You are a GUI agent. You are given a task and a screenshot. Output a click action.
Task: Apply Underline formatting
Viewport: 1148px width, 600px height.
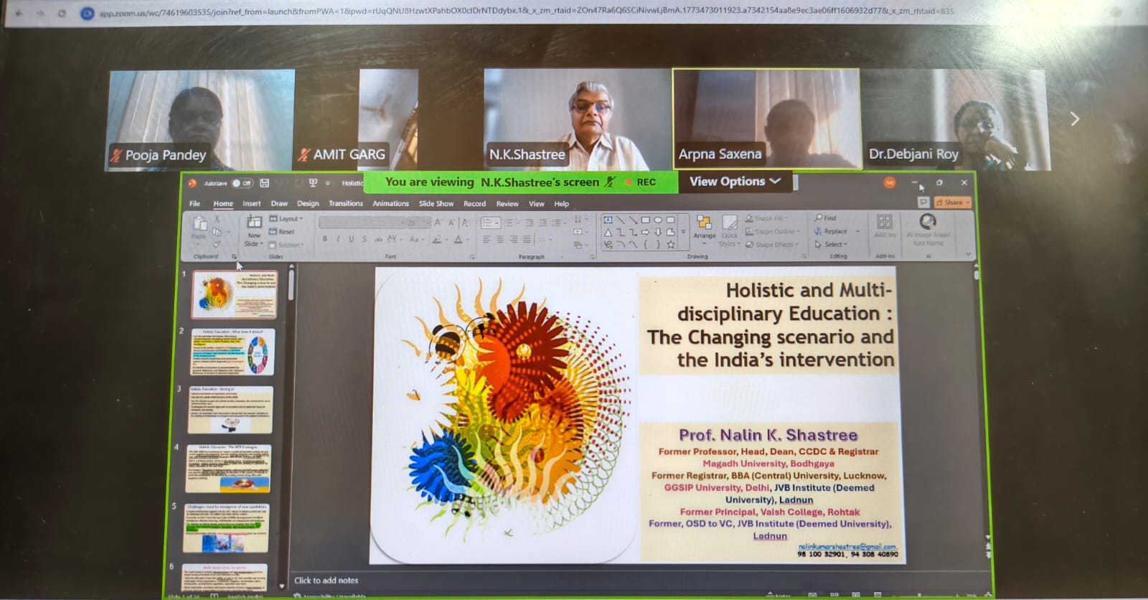351,239
